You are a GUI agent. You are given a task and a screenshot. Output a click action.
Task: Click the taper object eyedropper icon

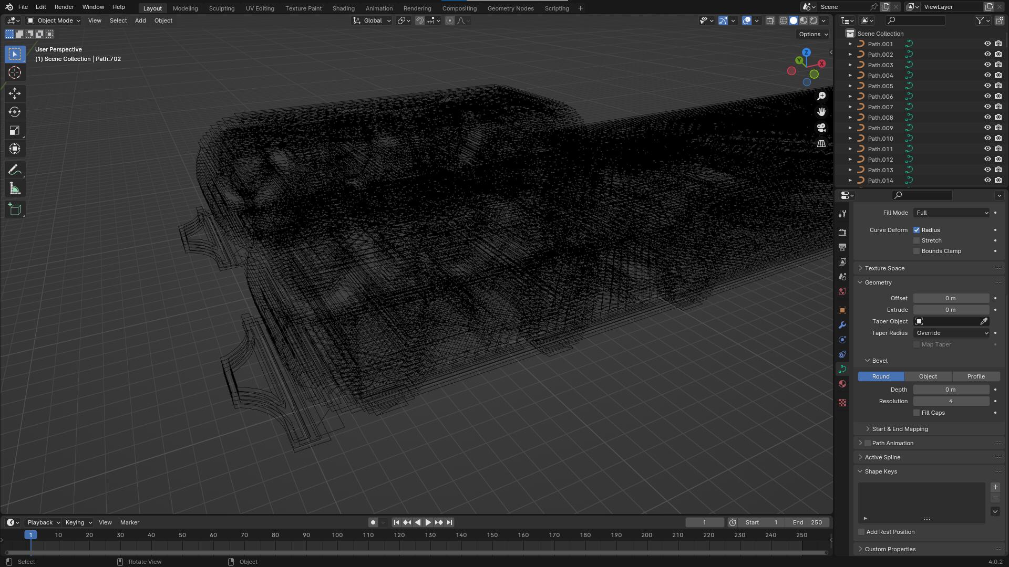point(984,321)
